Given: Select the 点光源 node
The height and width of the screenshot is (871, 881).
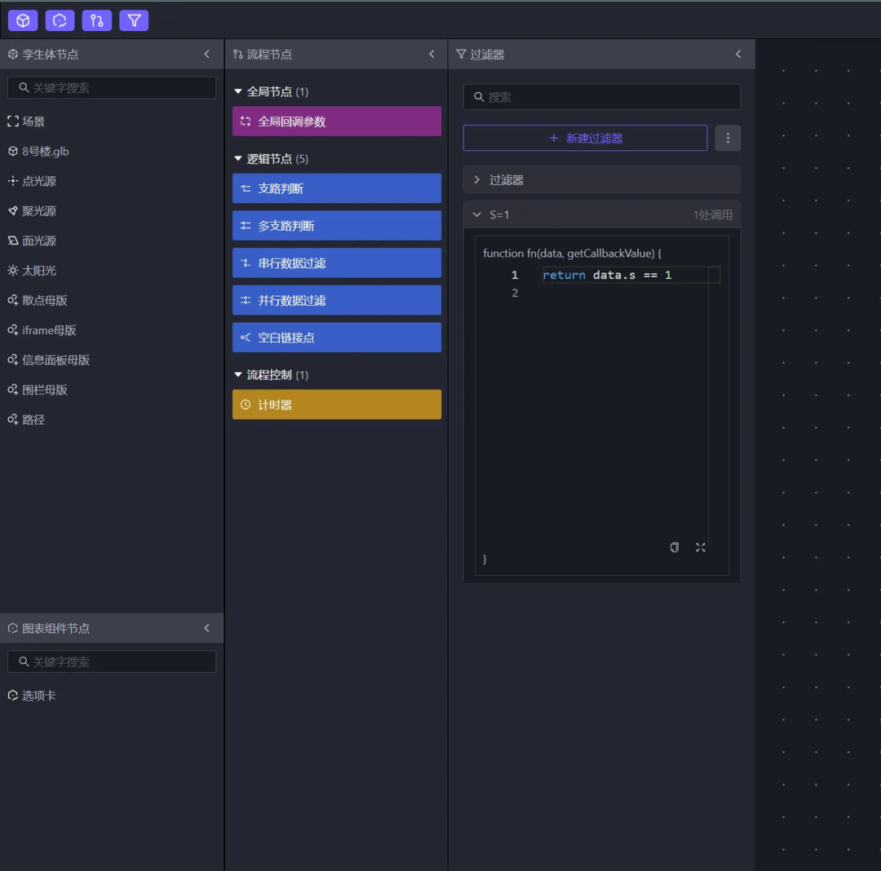Looking at the screenshot, I should tap(32, 181).
